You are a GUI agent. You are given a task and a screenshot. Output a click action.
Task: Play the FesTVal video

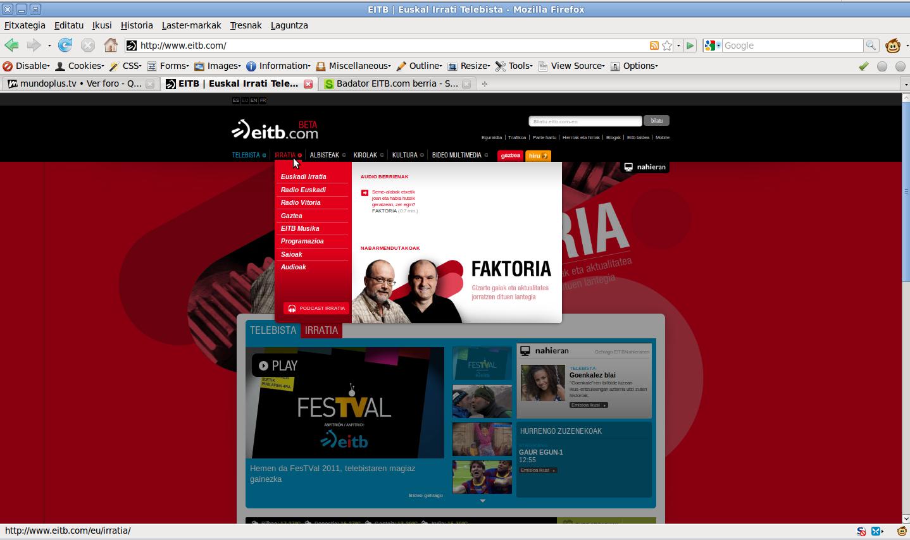pyautogui.click(x=276, y=365)
